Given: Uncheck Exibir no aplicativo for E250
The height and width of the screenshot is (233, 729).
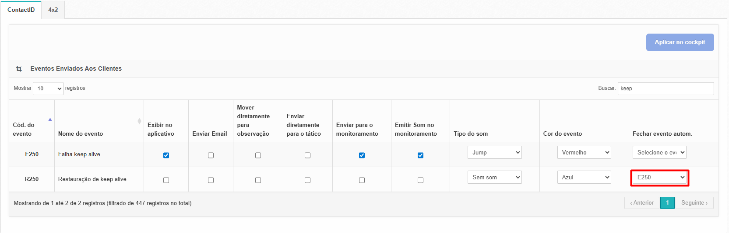Looking at the screenshot, I should tap(166, 155).
